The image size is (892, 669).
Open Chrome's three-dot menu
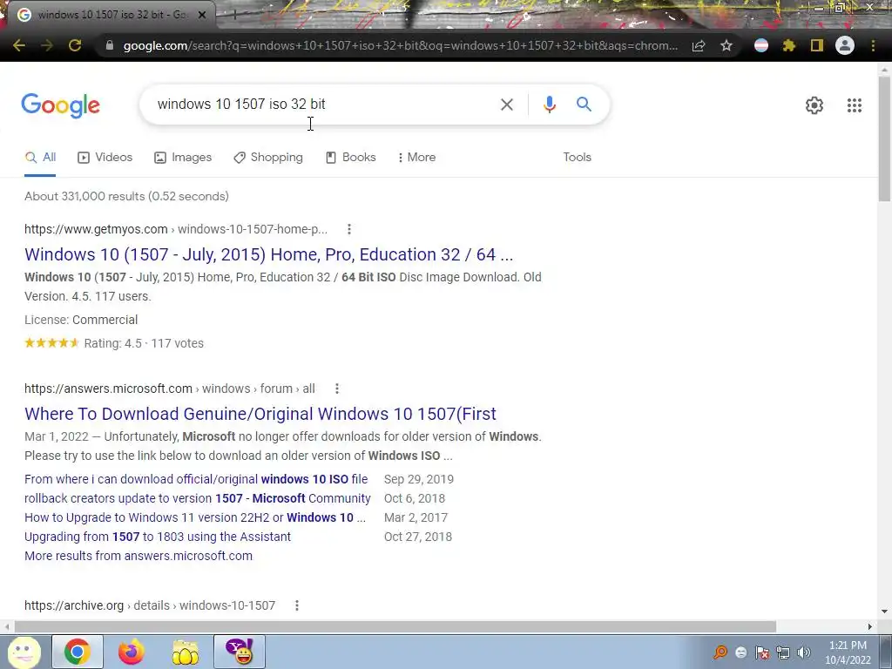tap(873, 45)
